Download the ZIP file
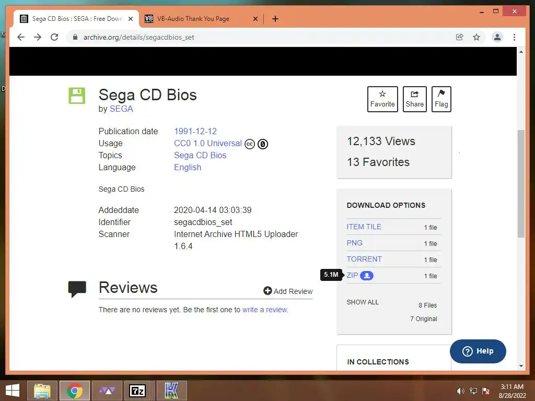The width and height of the screenshot is (535, 401). (x=352, y=275)
